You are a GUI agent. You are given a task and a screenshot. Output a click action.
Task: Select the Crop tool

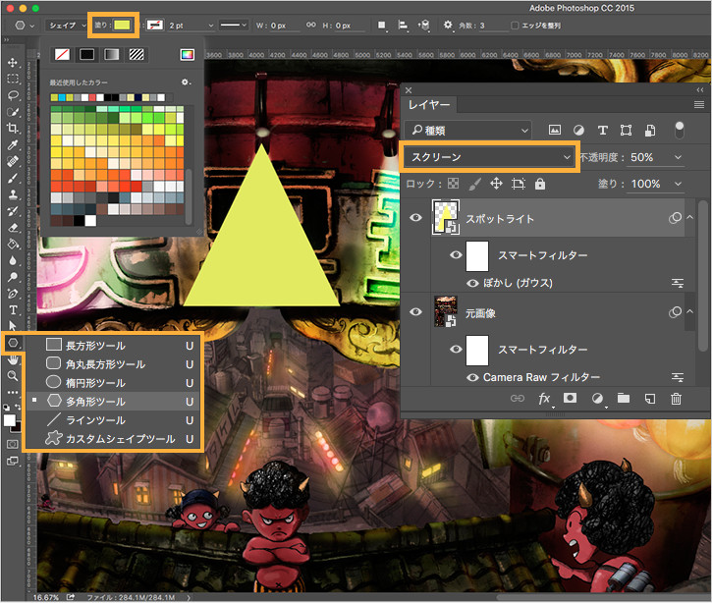point(13,128)
